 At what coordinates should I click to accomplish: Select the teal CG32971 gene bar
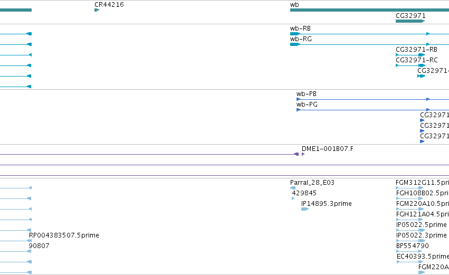click(x=410, y=21)
